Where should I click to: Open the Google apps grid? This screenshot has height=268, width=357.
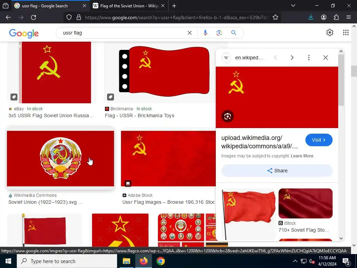(345, 32)
